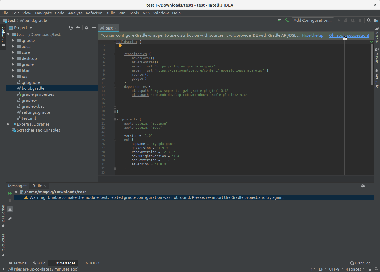Open the Gradle side tool window
This screenshot has width=380, height=272.
point(377,35)
